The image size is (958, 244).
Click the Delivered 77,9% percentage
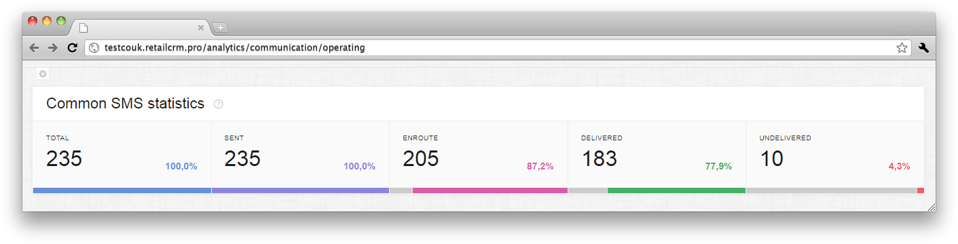[x=718, y=166]
